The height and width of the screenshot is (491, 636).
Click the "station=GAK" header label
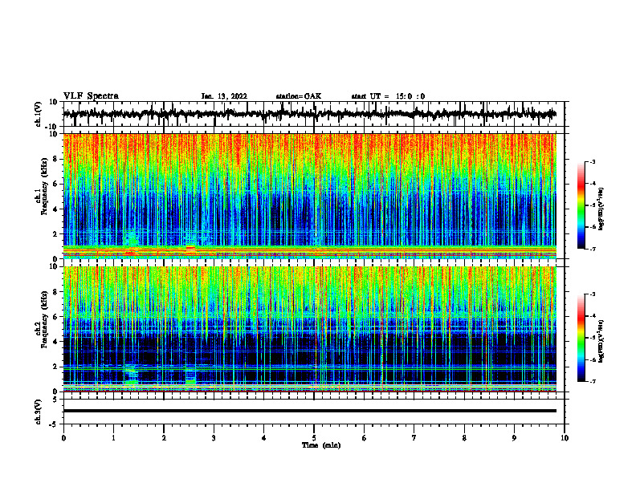(x=299, y=96)
